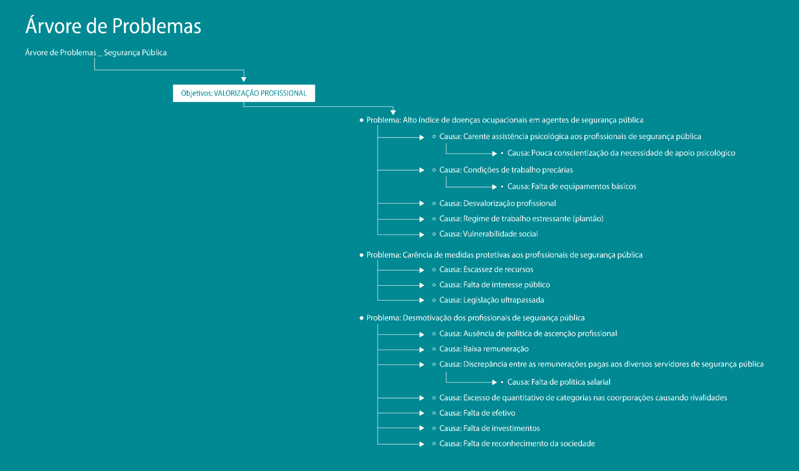799x471 pixels.
Task: Click the down arrow above the Objetivos box
Action: [x=244, y=79]
